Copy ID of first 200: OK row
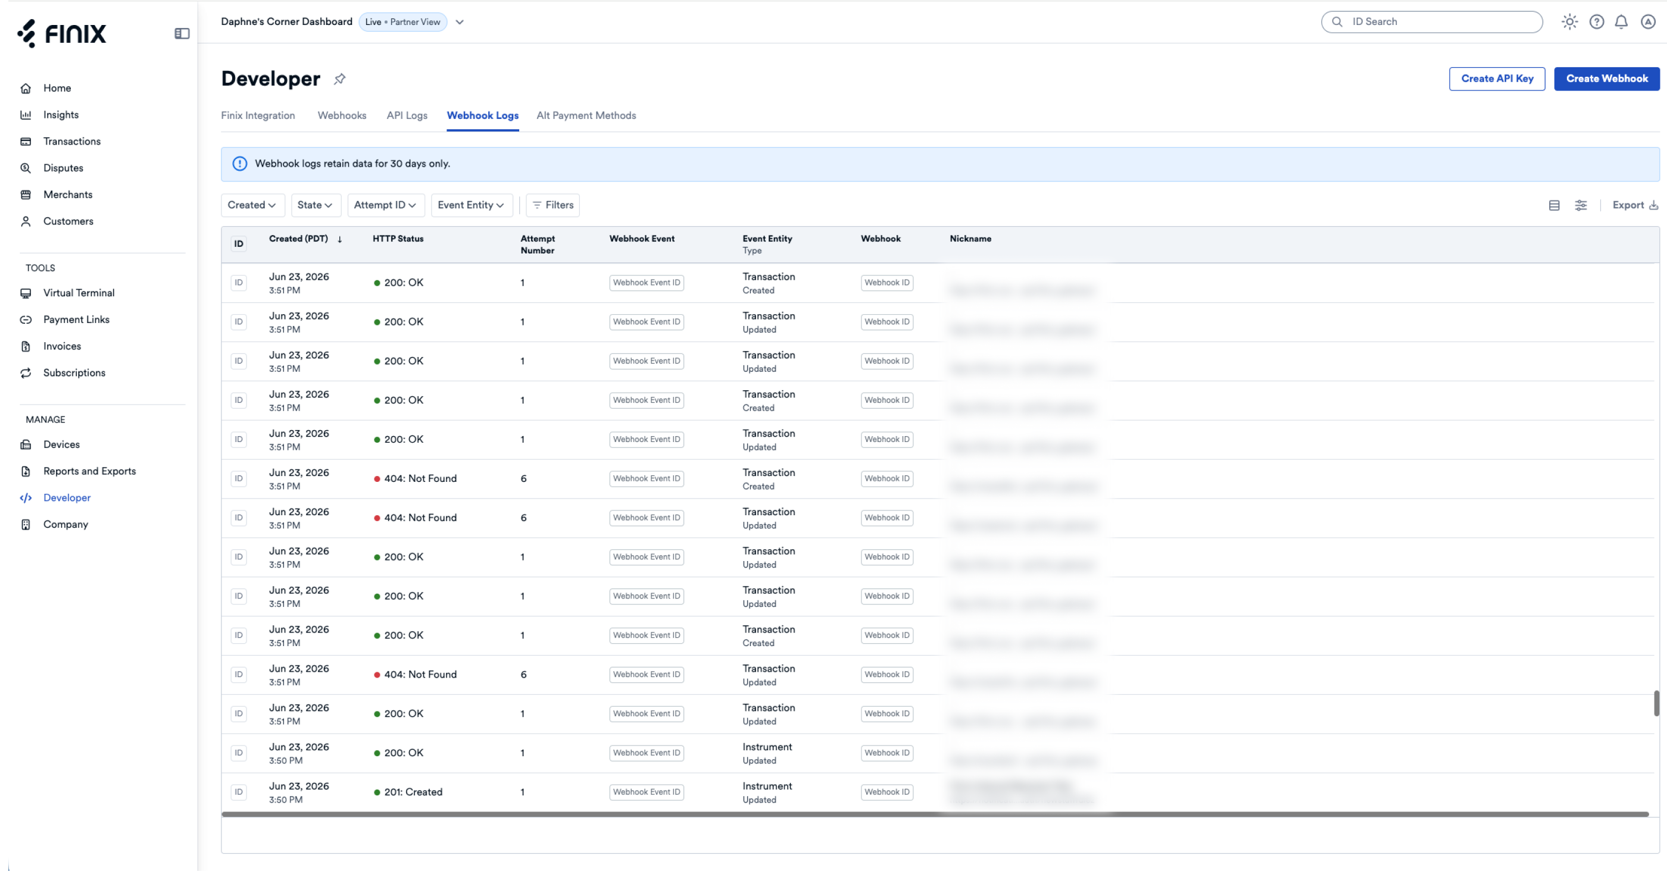 point(239,283)
